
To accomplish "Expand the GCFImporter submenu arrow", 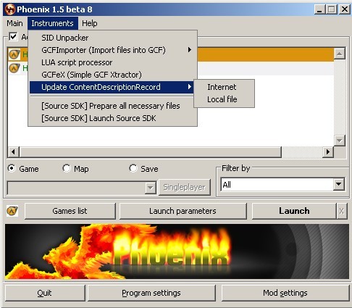I will point(190,50).
